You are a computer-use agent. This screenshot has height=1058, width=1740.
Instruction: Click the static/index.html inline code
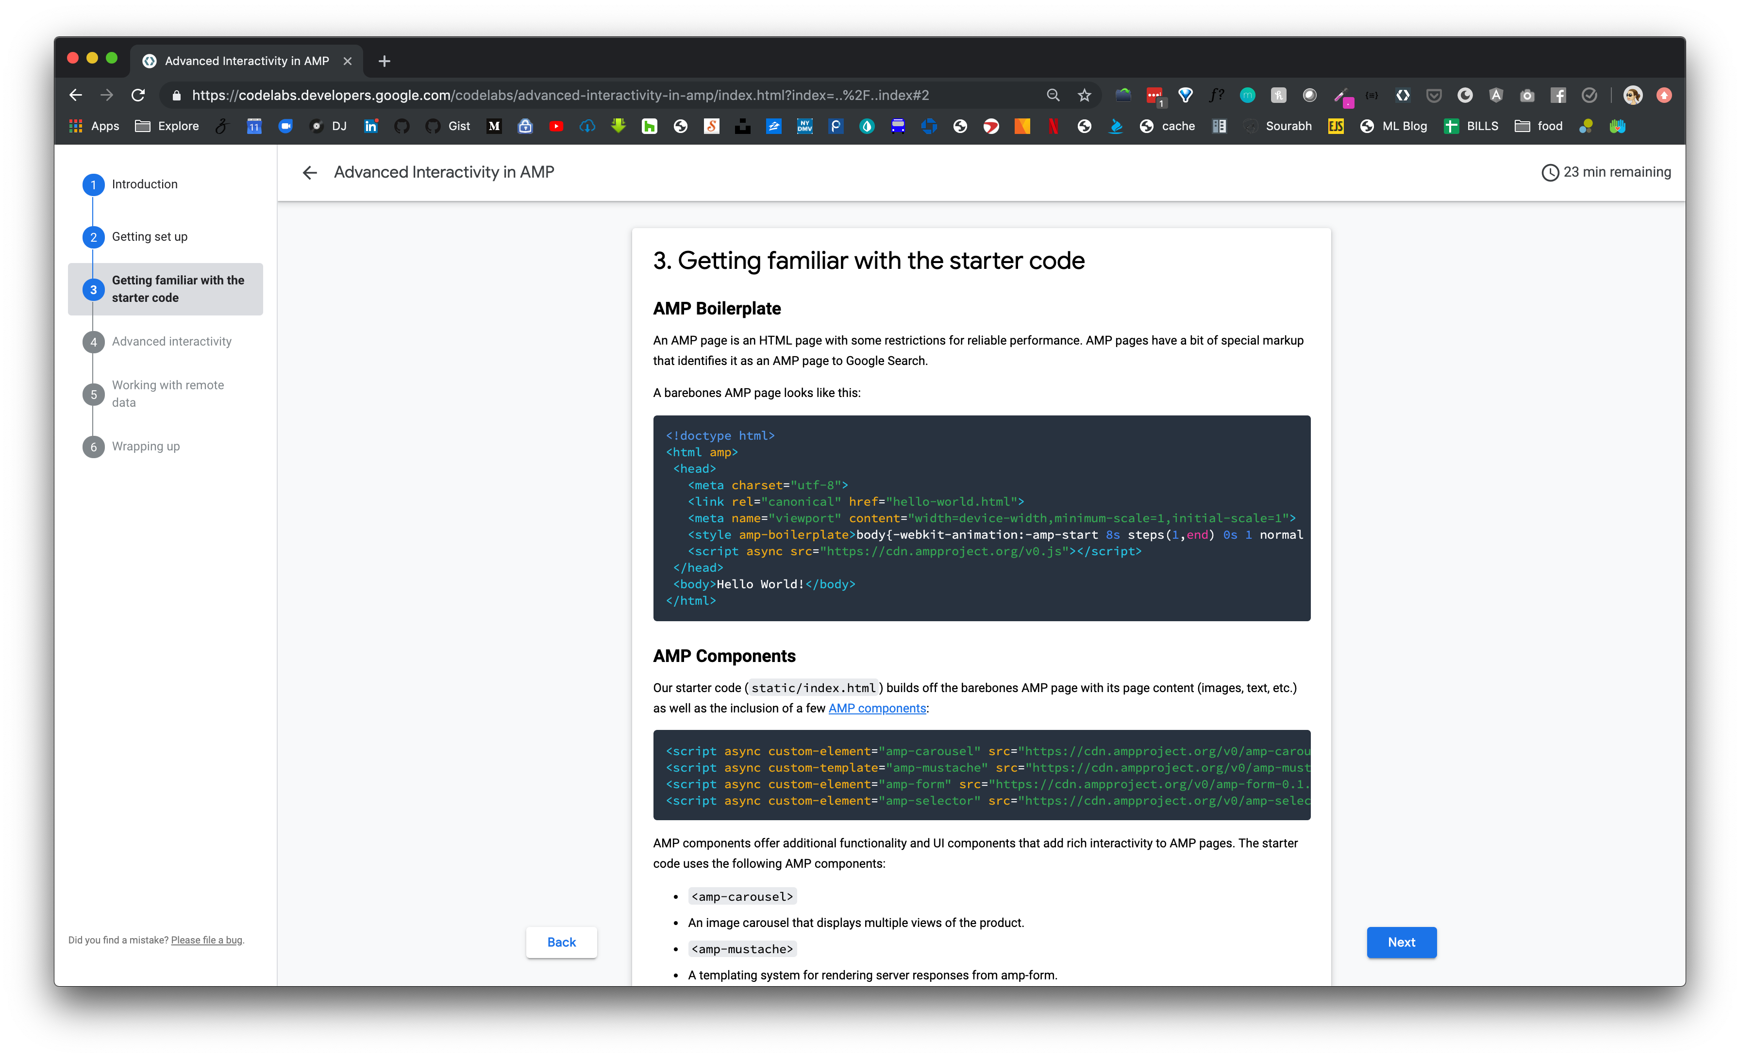[814, 688]
